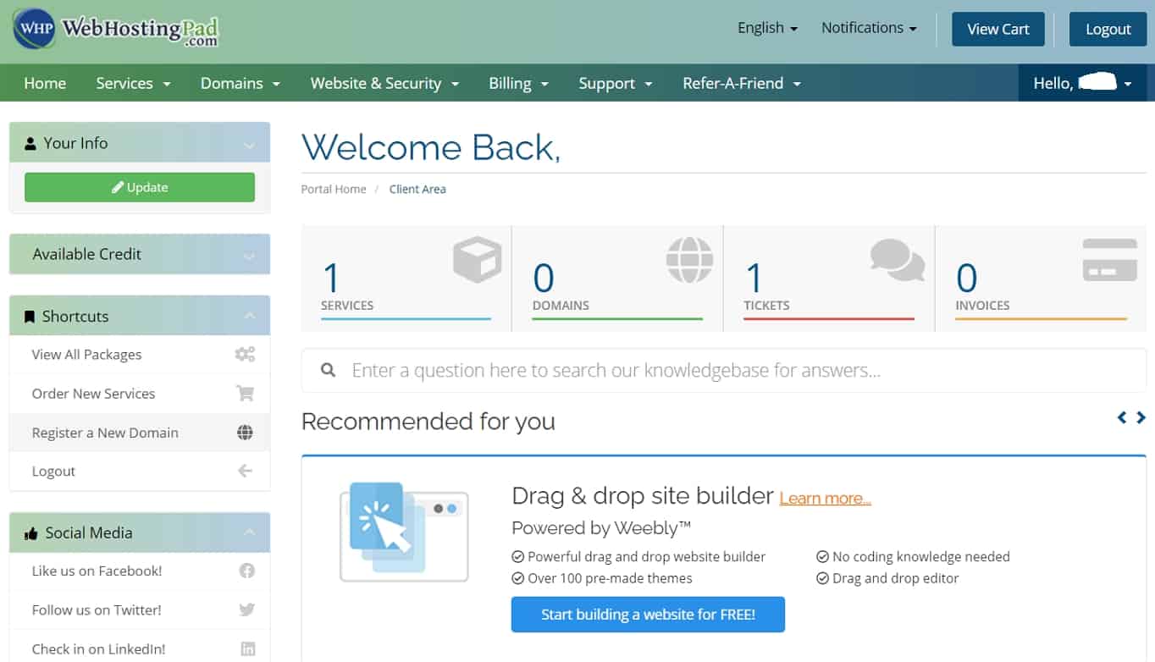Viewport: 1155px width, 662px height.
Task: Click the globe icon beside Register a New Domain
Action: [245, 433]
